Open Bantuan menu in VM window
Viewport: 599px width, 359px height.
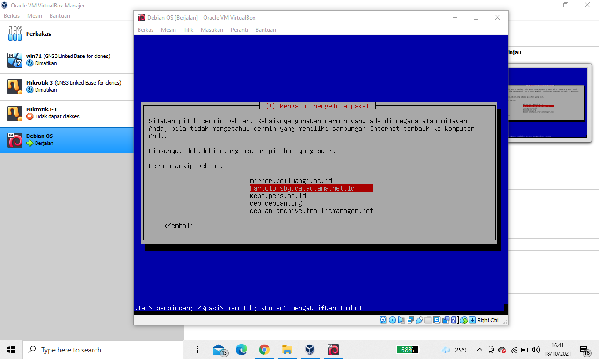click(266, 30)
